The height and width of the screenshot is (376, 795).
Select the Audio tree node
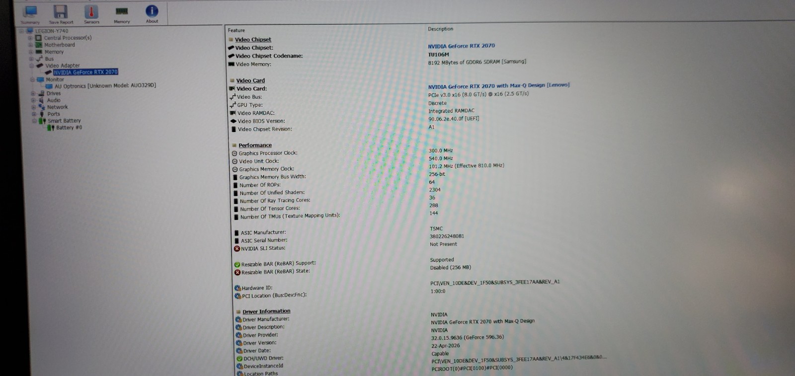[x=54, y=100]
